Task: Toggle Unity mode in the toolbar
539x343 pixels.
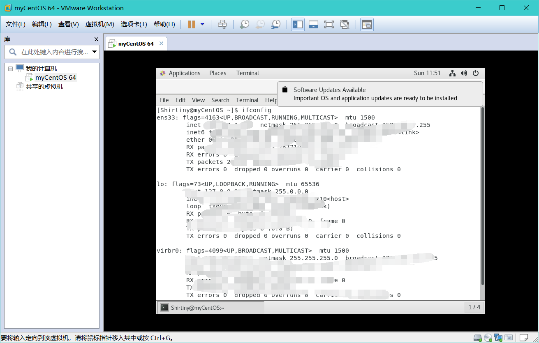Action: pyautogui.click(x=345, y=25)
